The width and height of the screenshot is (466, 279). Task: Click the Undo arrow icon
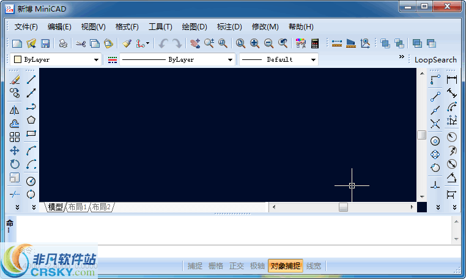coord(163,43)
